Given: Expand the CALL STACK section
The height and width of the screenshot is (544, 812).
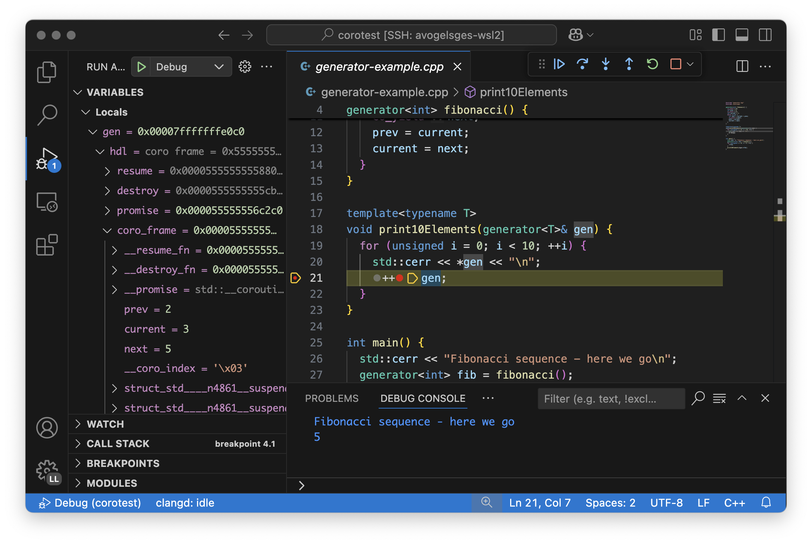Looking at the screenshot, I should click(x=78, y=443).
